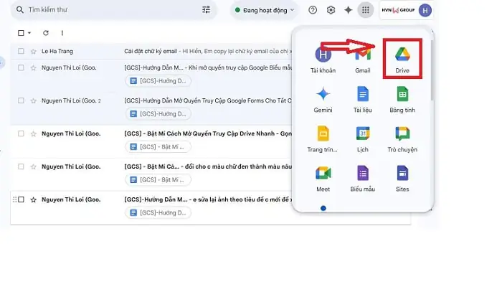The width and height of the screenshot is (502, 282).
Task: Tick the select-all checkbox in toolbar
Action: [x=21, y=33]
